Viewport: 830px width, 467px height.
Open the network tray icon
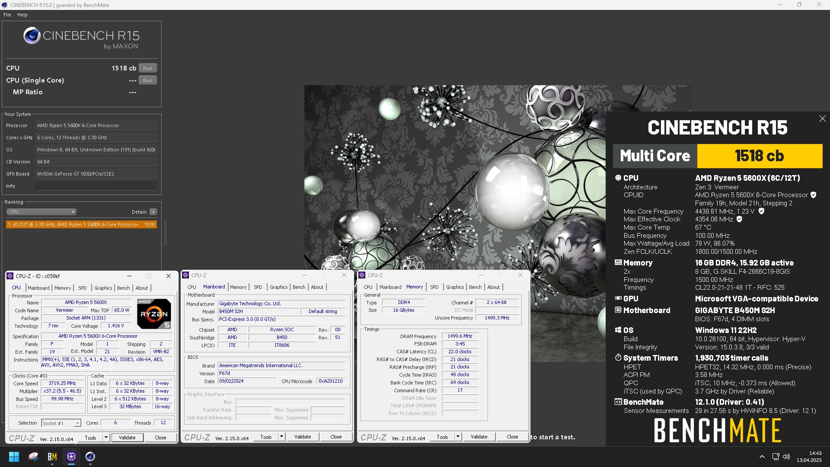pos(776,457)
